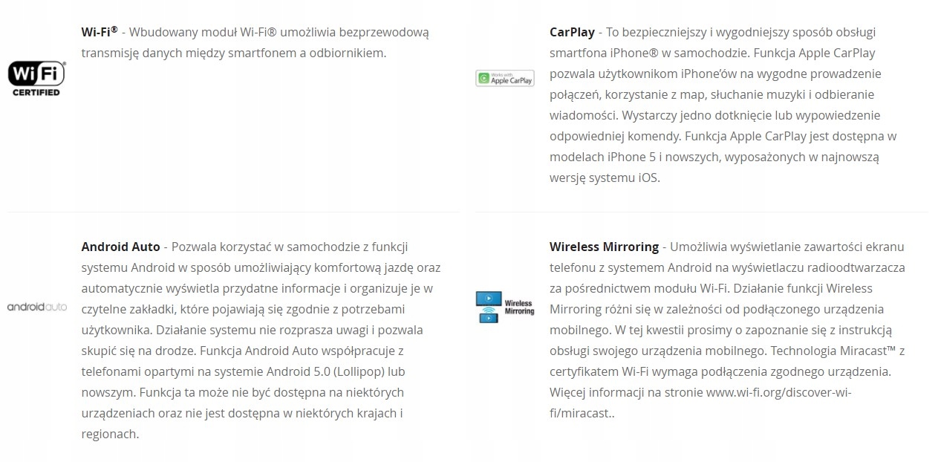Select the bold Wireless Mirroring heading
Viewport: 941px width, 462px height.
click(604, 247)
